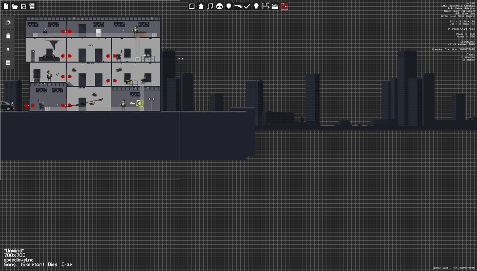The height and width of the screenshot is (271, 477).
Task: Click the stacked layers icon in left sidebar
Action: pos(8,63)
